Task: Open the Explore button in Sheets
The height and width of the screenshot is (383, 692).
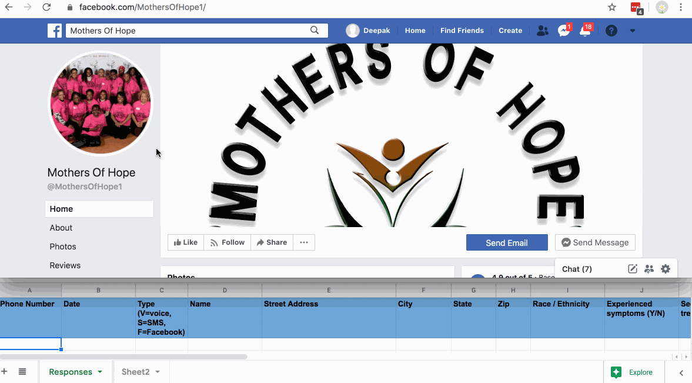Action: (634, 372)
